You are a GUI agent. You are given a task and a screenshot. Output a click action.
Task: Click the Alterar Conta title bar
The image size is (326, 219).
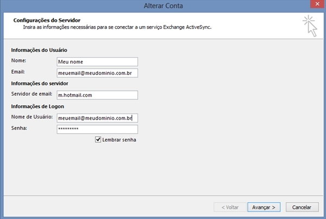coord(163,5)
